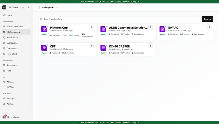Image resolution: width=219 pixels, height=124 pixels.
Task: Click EWAAC store icon
Action: (162, 29)
